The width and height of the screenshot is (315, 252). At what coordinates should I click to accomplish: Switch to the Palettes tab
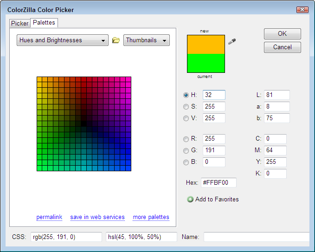coord(44,23)
